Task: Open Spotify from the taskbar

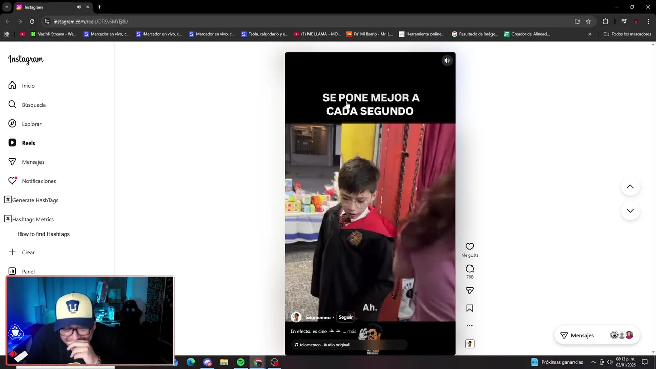Action: click(x=240, y=362)
